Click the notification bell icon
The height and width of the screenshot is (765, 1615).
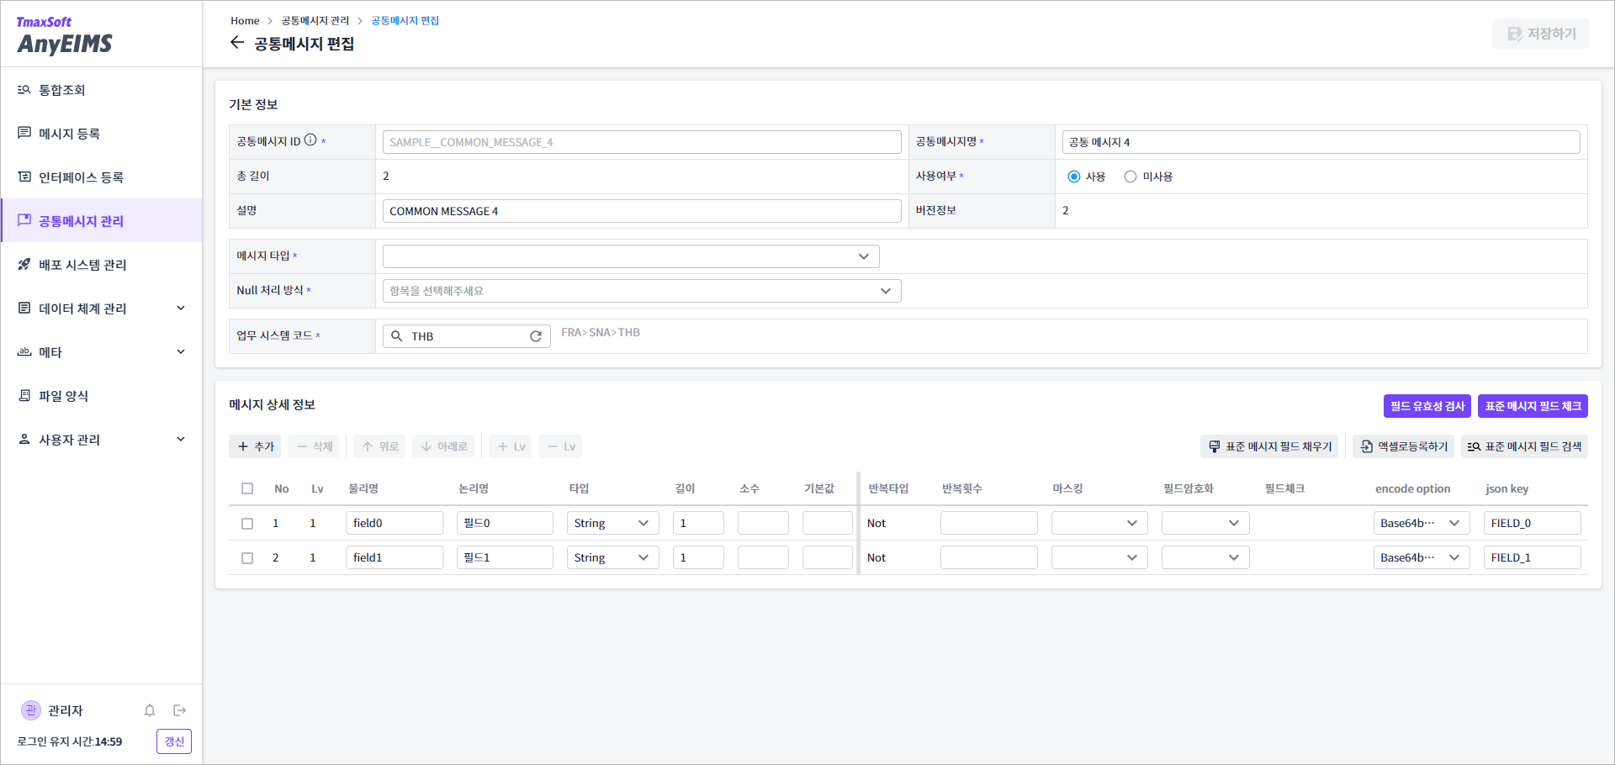point(150,710)
